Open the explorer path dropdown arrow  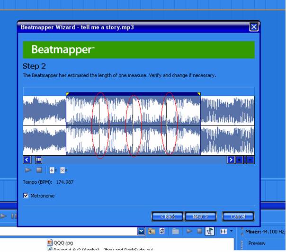141,231
